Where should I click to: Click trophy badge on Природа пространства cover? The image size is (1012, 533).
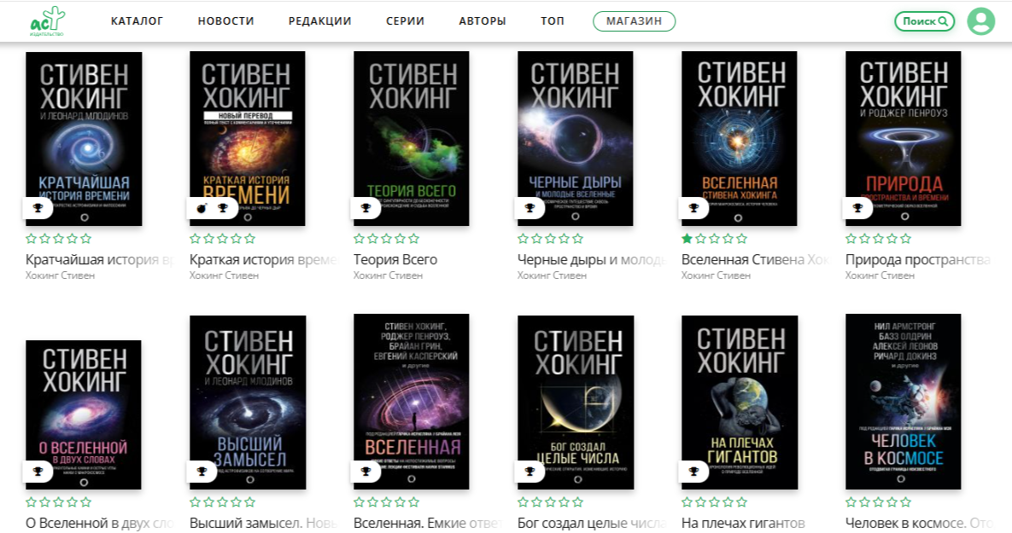(857, 207)
